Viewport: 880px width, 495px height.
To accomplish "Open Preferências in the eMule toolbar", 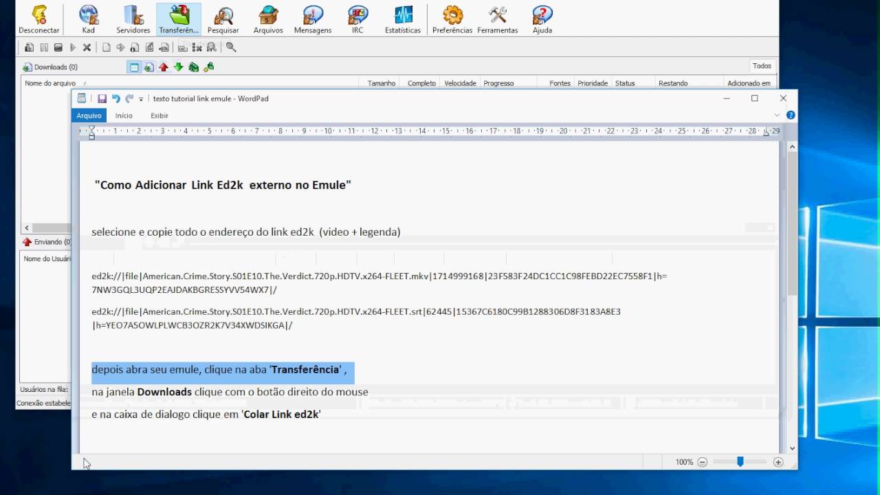I will 452,19.
